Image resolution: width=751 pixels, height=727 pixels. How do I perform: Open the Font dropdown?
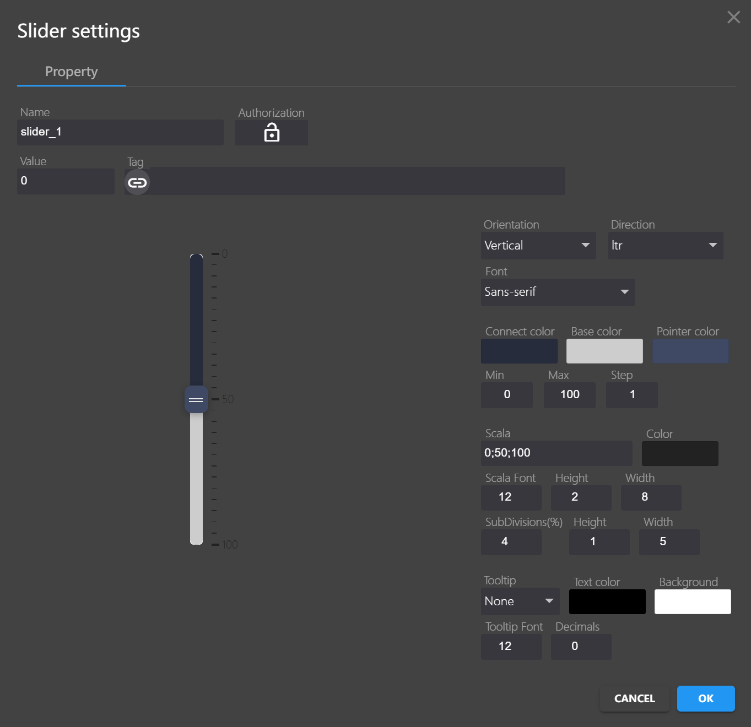[558, 292]
